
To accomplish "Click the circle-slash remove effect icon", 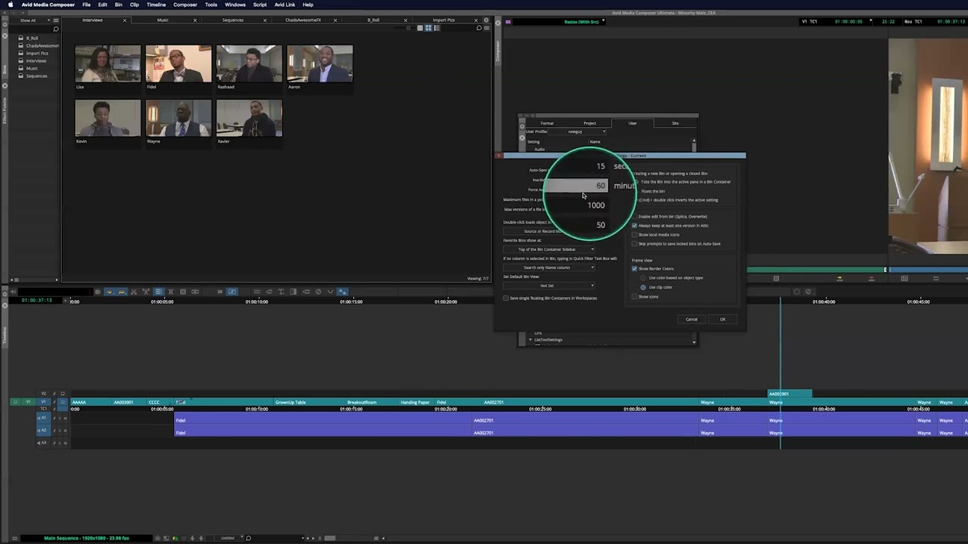I will click(x=318, y=292).
